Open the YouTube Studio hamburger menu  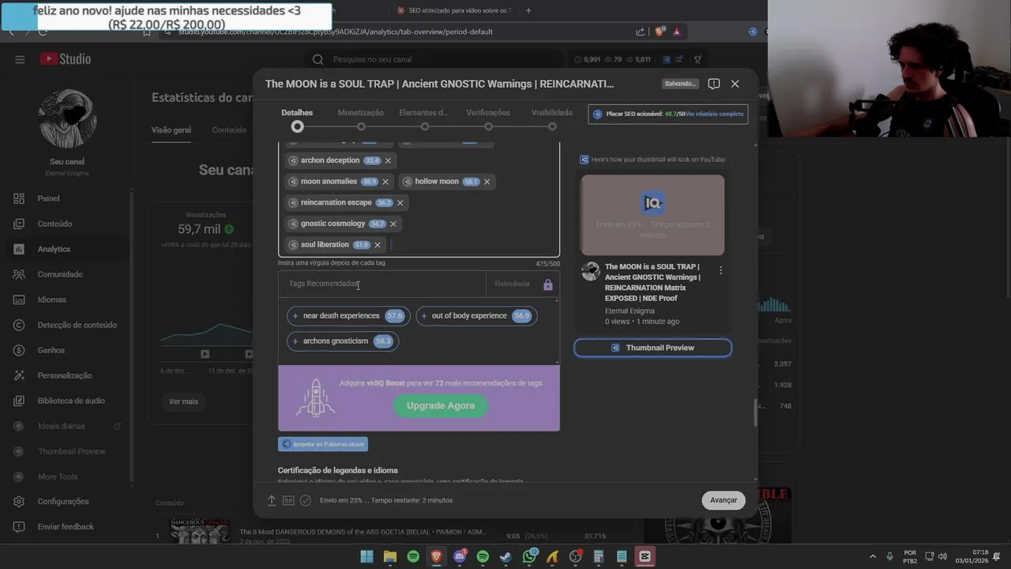coord(20,59)
